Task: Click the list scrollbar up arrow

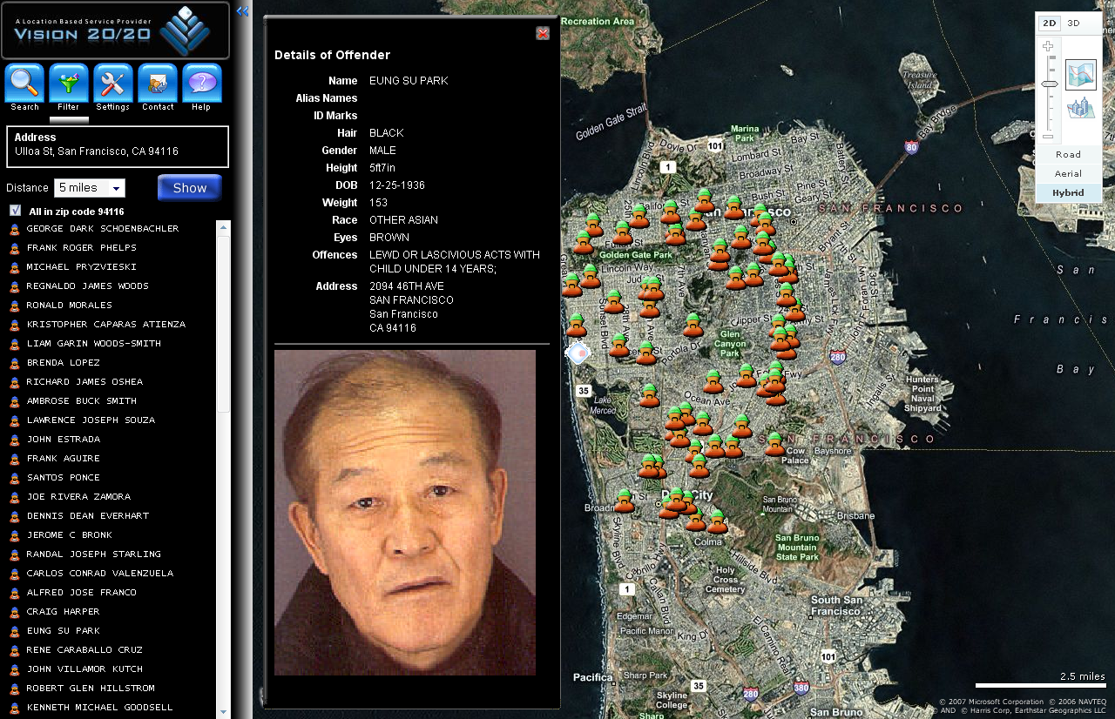Action: tap(224, 227)
